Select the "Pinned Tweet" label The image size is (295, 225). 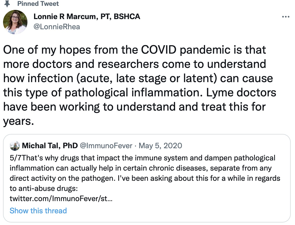(38, 4)
